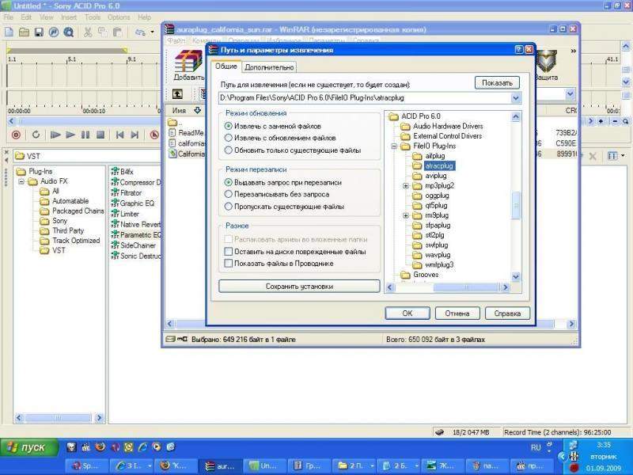This screenshot has height=475, width=633.
Task: Choose 'Перезаписывать без запроса' radio option
Action: tap(229, 194)
